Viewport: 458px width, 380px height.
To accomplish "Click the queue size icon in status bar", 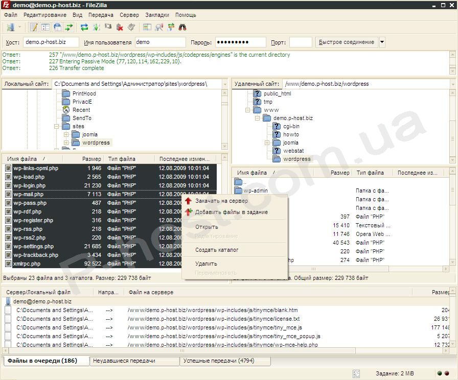I will (x=356, y=373).
